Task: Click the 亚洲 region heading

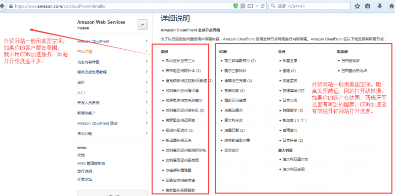Action: coord(281,51)
